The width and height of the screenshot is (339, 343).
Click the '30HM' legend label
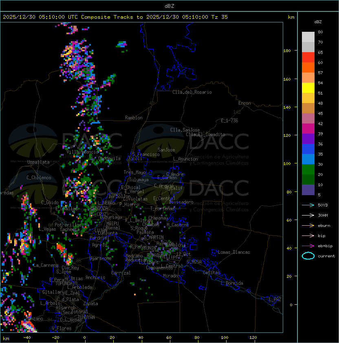pyautogui.click(x=323, y=215)
